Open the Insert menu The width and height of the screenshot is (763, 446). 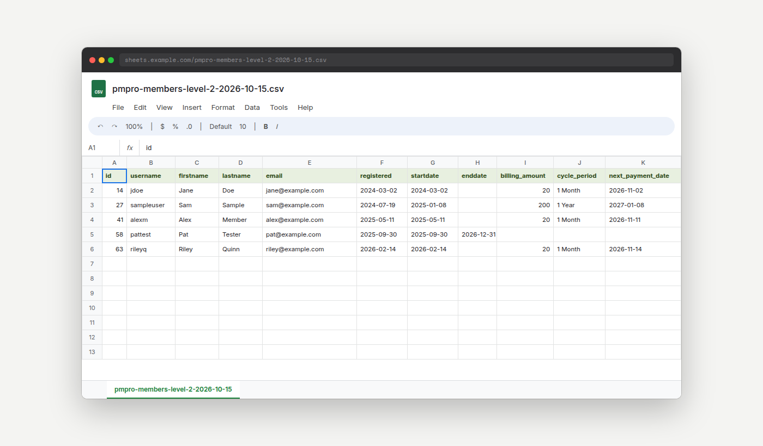click(x=192, y=108)
